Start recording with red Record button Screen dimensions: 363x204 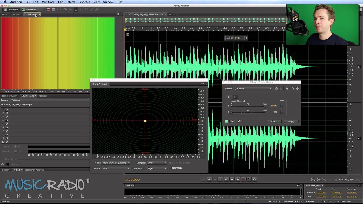click(243, 179)
